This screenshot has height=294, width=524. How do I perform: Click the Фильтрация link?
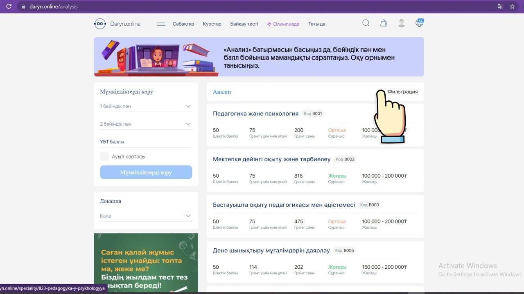pos(403,91)
